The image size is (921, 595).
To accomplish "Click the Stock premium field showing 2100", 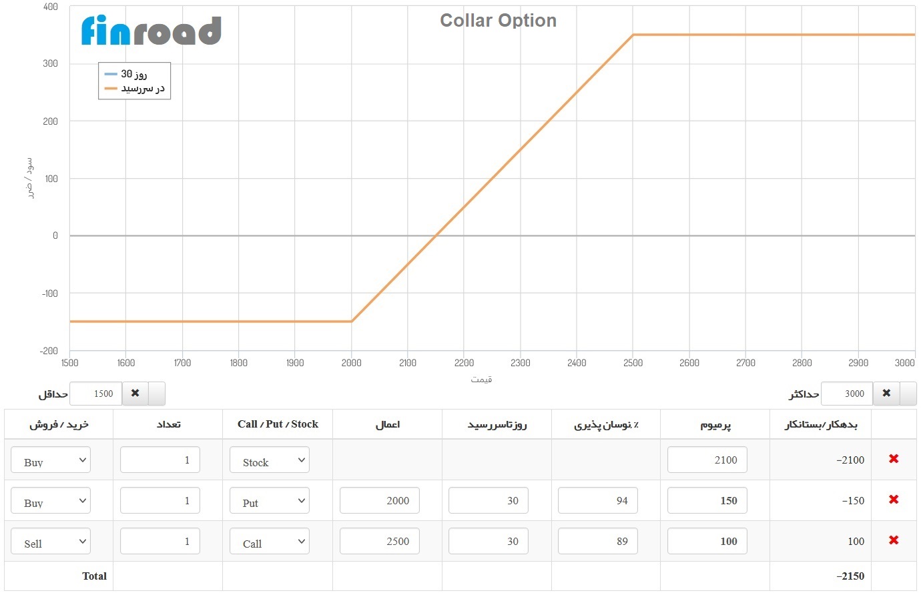I will pos(707,460).
